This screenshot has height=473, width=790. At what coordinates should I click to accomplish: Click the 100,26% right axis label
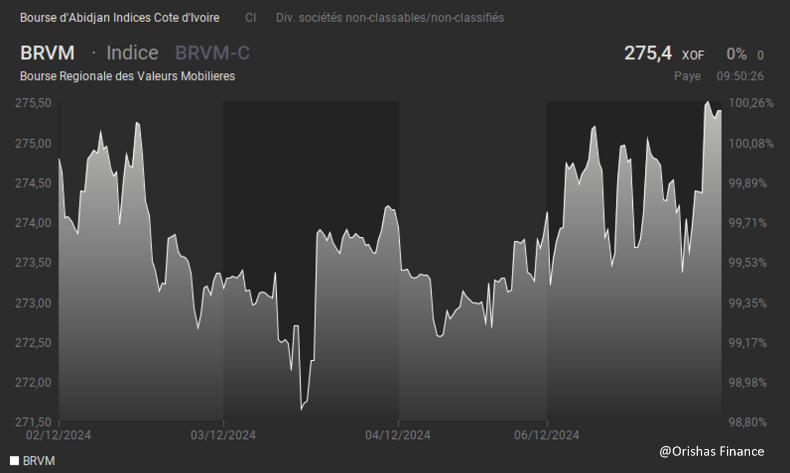[x=751, y=103]
